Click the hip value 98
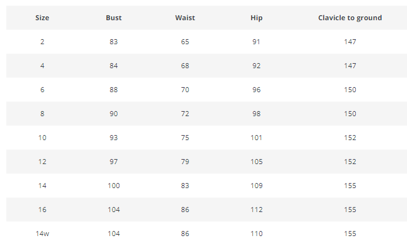The width and height of the screenshot is (407, 243). tap(256, 114)
